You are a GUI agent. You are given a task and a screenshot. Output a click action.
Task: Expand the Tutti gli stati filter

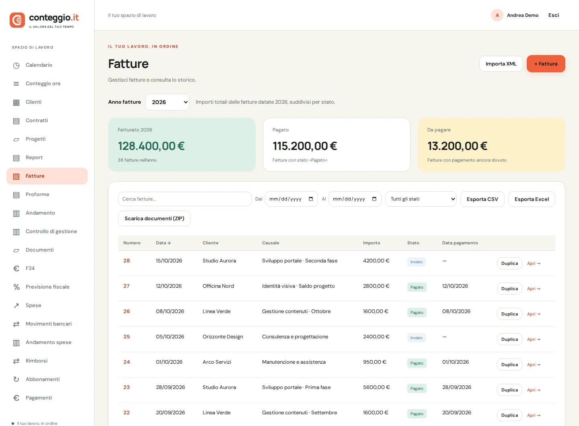[421, 199]
